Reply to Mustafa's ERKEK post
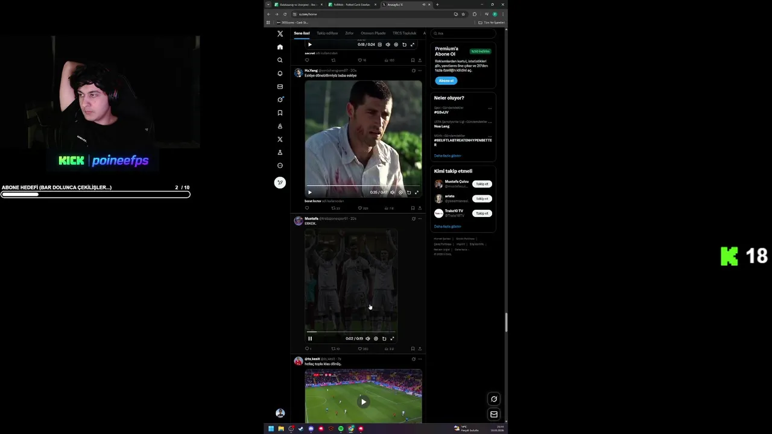This screenshot has width=772, height=434. coord(307,348)
